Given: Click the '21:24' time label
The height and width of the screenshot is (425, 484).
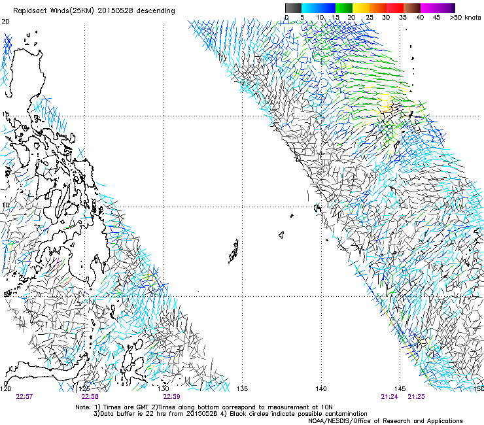Looking at the screenshot, I should tap(390, 397).
